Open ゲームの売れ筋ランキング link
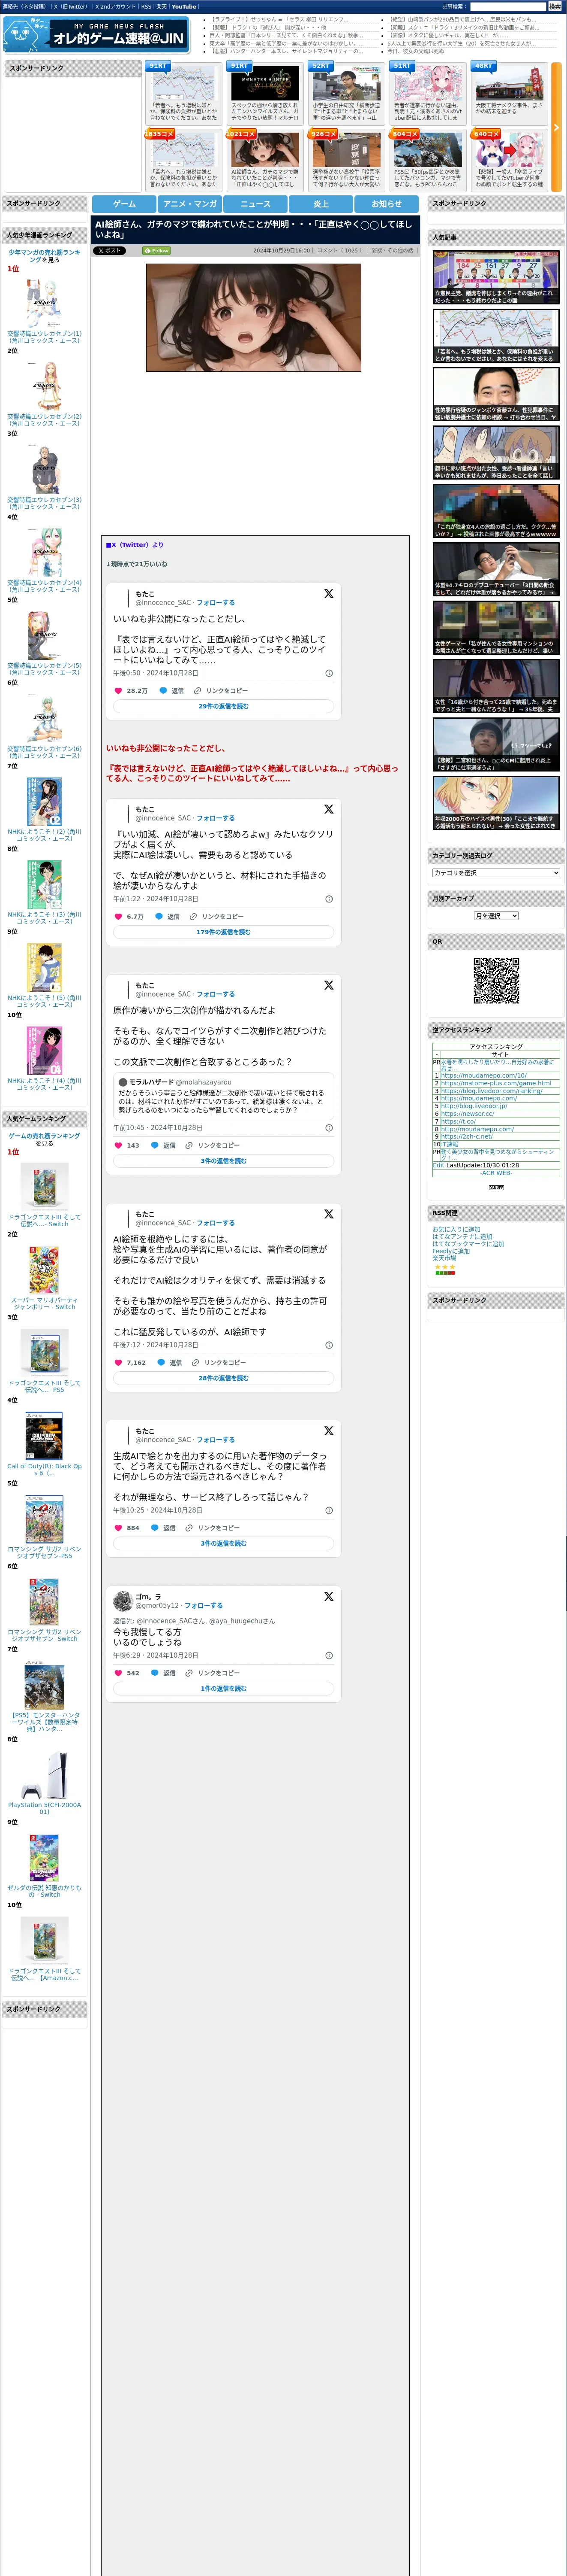This screenshot has width=567, height=2576. [44, 1136]
